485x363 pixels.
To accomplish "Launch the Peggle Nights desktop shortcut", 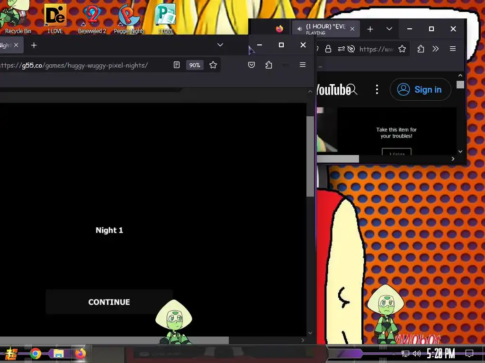I will tap(129, 19).
